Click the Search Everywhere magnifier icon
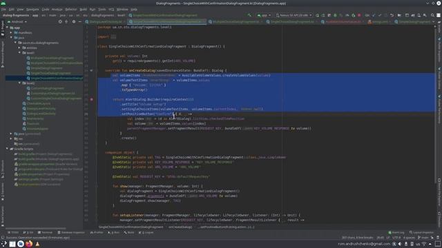The width and height of the screenshot is (442, 248). tap(432, 15)
